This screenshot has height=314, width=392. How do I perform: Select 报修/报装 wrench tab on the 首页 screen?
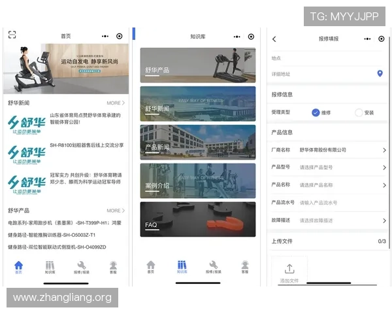tap(82, 268)
